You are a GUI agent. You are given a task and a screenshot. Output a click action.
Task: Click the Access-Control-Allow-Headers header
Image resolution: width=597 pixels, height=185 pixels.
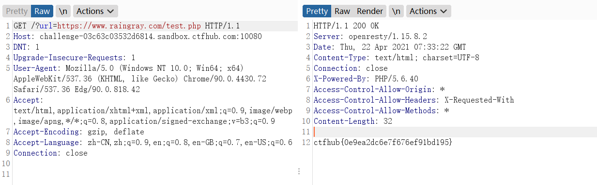414,100
